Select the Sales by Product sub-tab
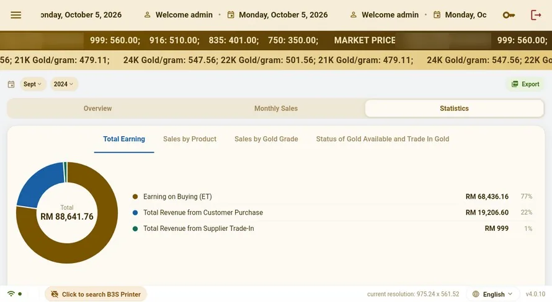 click(x=190, y=139)
